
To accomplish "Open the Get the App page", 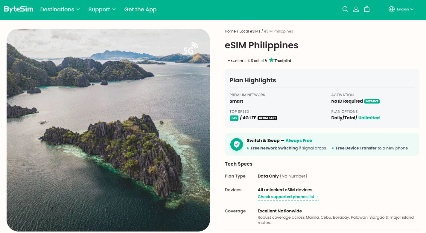I will pos(140,10).
